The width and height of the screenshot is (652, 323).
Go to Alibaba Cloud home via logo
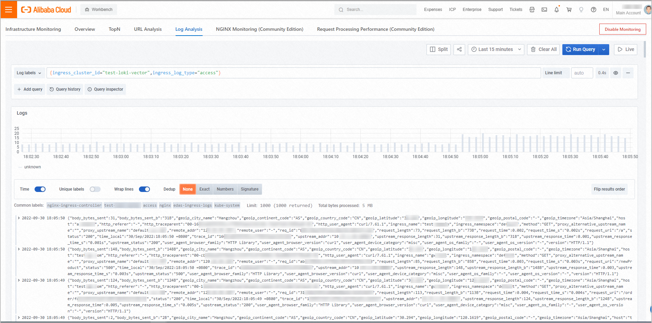[46, 10]
